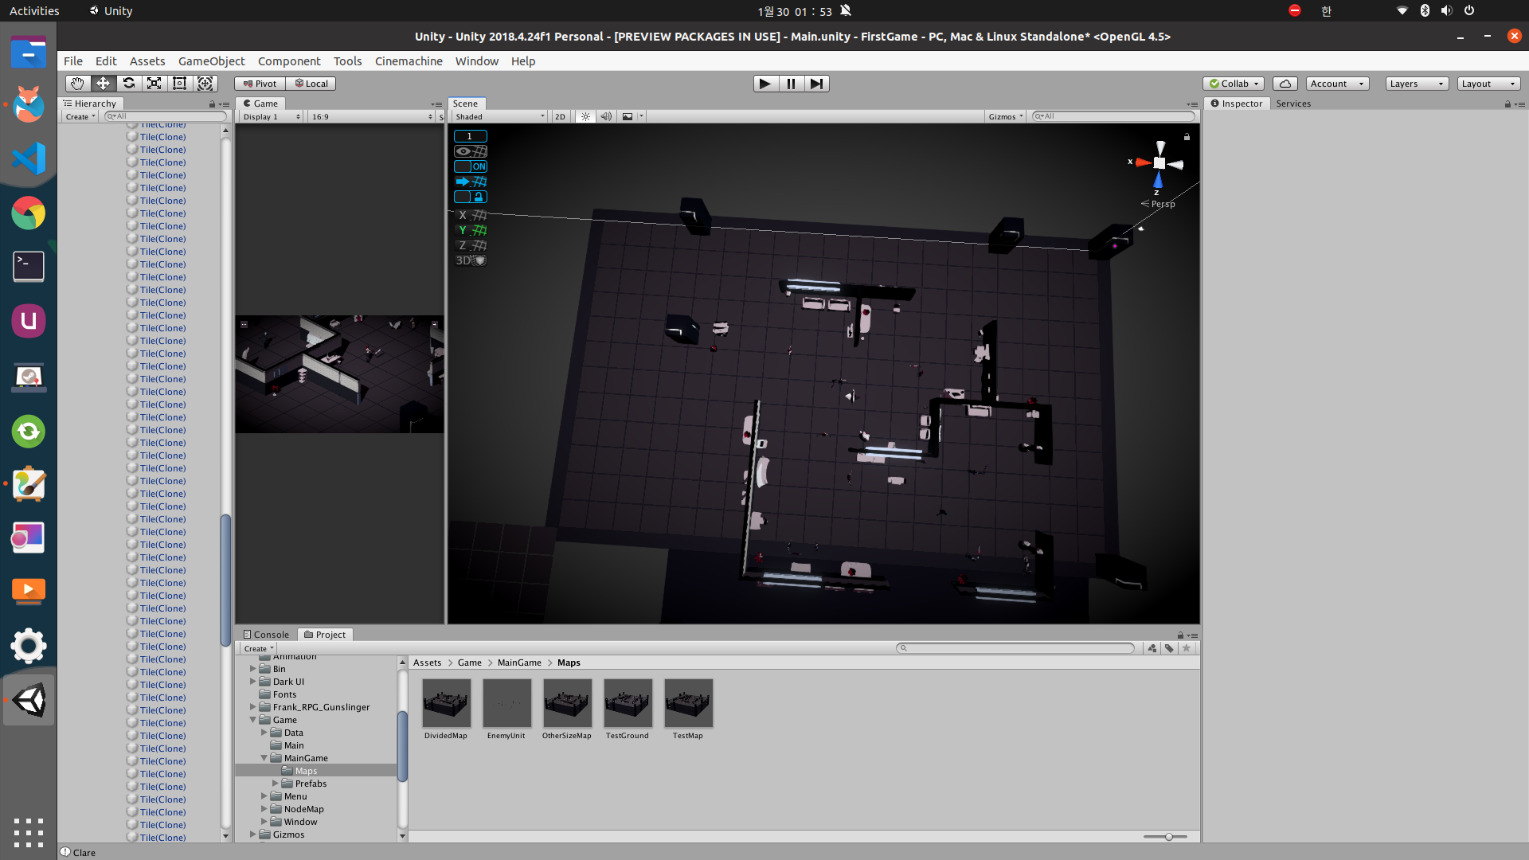Click the Collab button
1529x860 pixels.
pyautogui.click(x=1234, y=84)
